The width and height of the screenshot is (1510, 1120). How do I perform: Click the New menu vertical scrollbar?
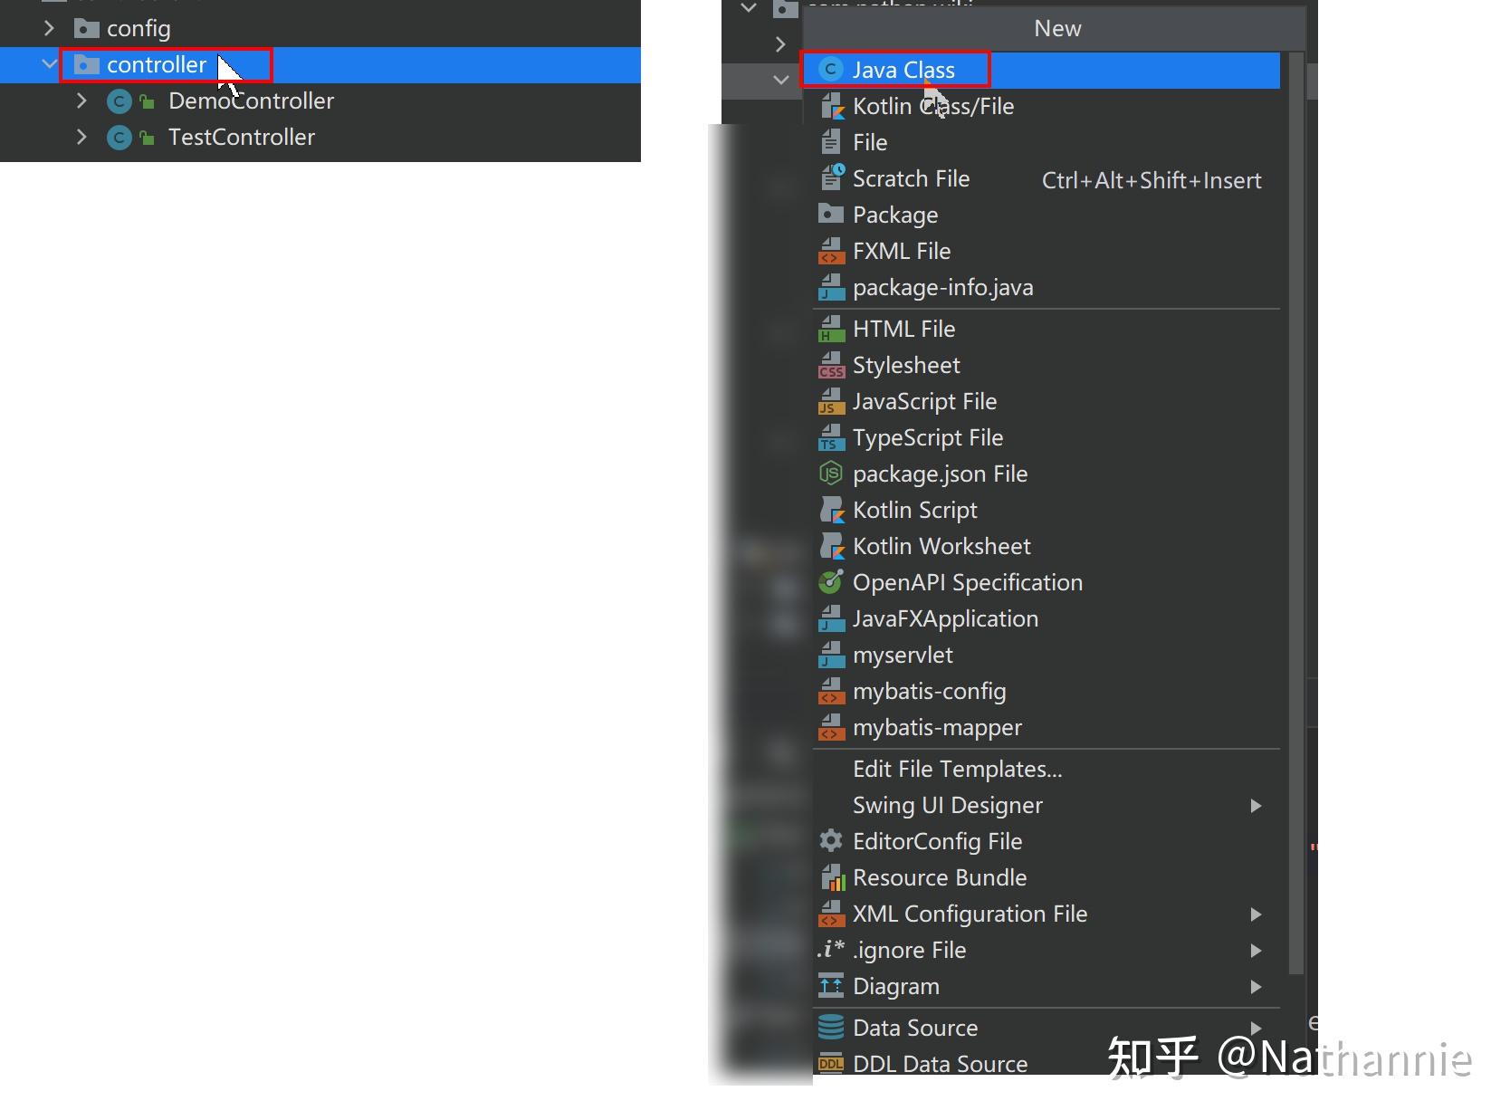coord(1295,513)
